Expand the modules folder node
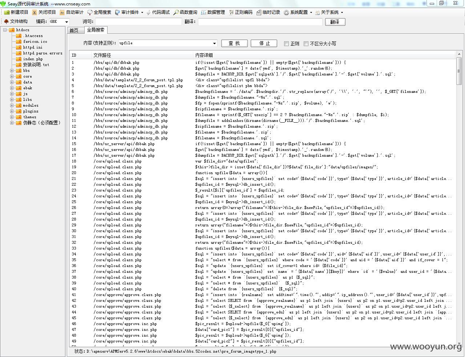Image resolution: width=465 pixels, height=357 pixels. coord(12,106)
